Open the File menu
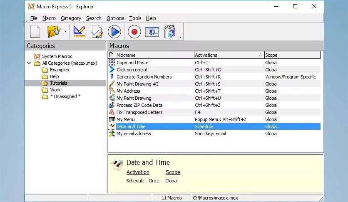This screenshot has width=348, height=202. [34, 18]
